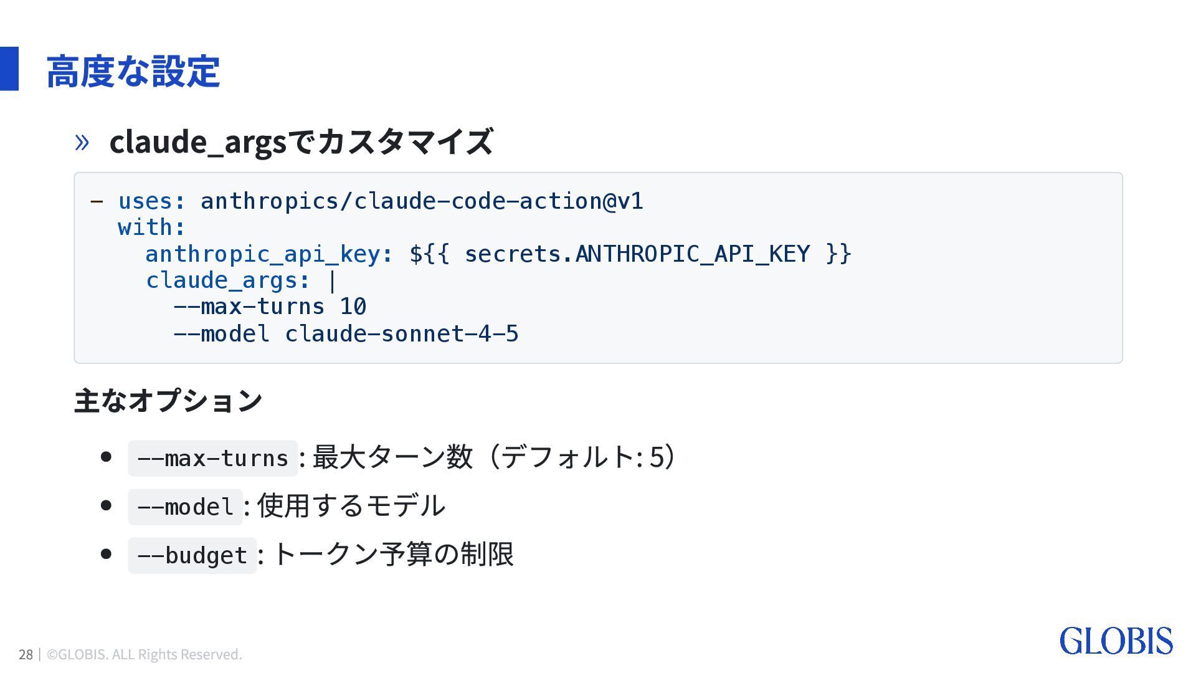Viewport: 1196px width, 673px height.
Task: Click the --model inline code tag
Action: (x=185, y=507)
